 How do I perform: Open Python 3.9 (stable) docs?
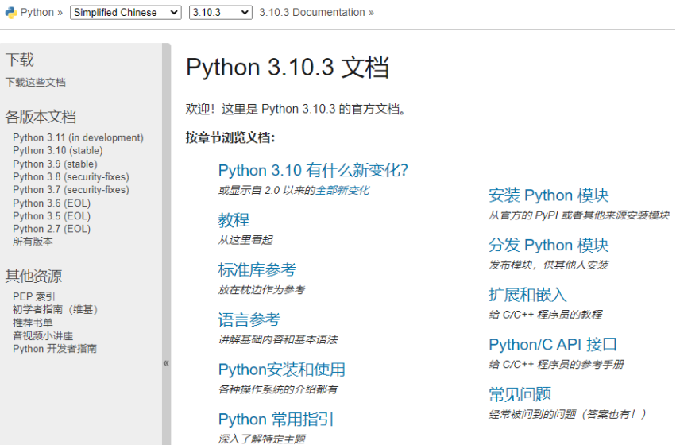pyautogui.click(x=55, y=164)
